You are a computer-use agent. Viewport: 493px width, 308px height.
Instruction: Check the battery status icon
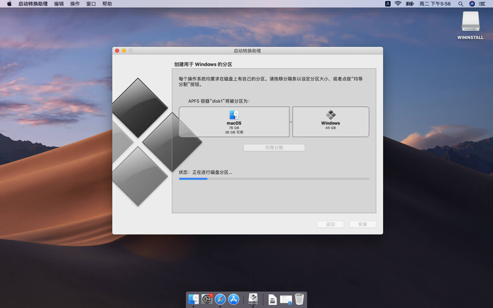tap(410, 4)
